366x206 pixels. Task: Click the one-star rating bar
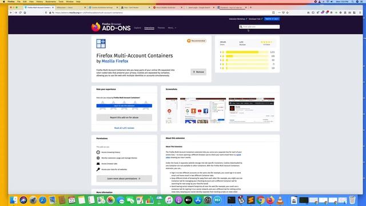[247, 68]
